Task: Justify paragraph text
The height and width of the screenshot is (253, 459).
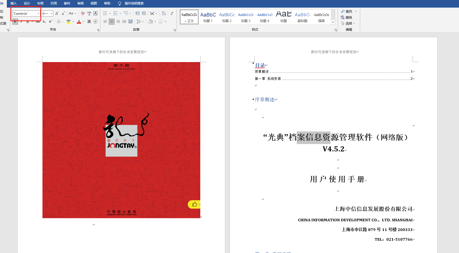Action: [x=124, y=21]
